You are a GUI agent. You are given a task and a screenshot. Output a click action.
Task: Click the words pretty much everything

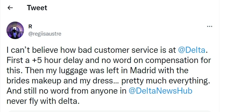tap(165, 81)
